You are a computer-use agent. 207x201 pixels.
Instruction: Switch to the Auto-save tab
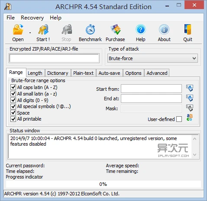point(109,73)
